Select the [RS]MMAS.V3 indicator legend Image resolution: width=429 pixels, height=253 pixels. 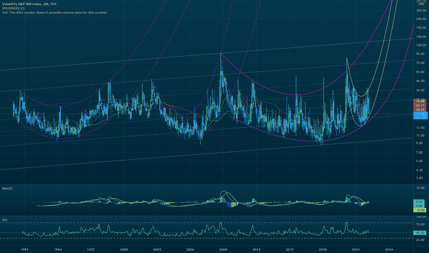tap(13, 8)
